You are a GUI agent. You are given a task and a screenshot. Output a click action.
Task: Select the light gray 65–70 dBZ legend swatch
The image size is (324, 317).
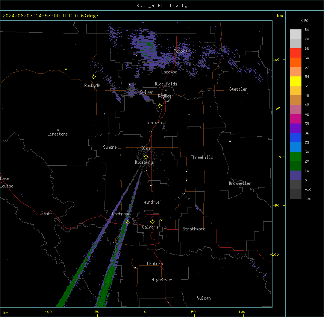pyautogui.click(x=295, y=43)
